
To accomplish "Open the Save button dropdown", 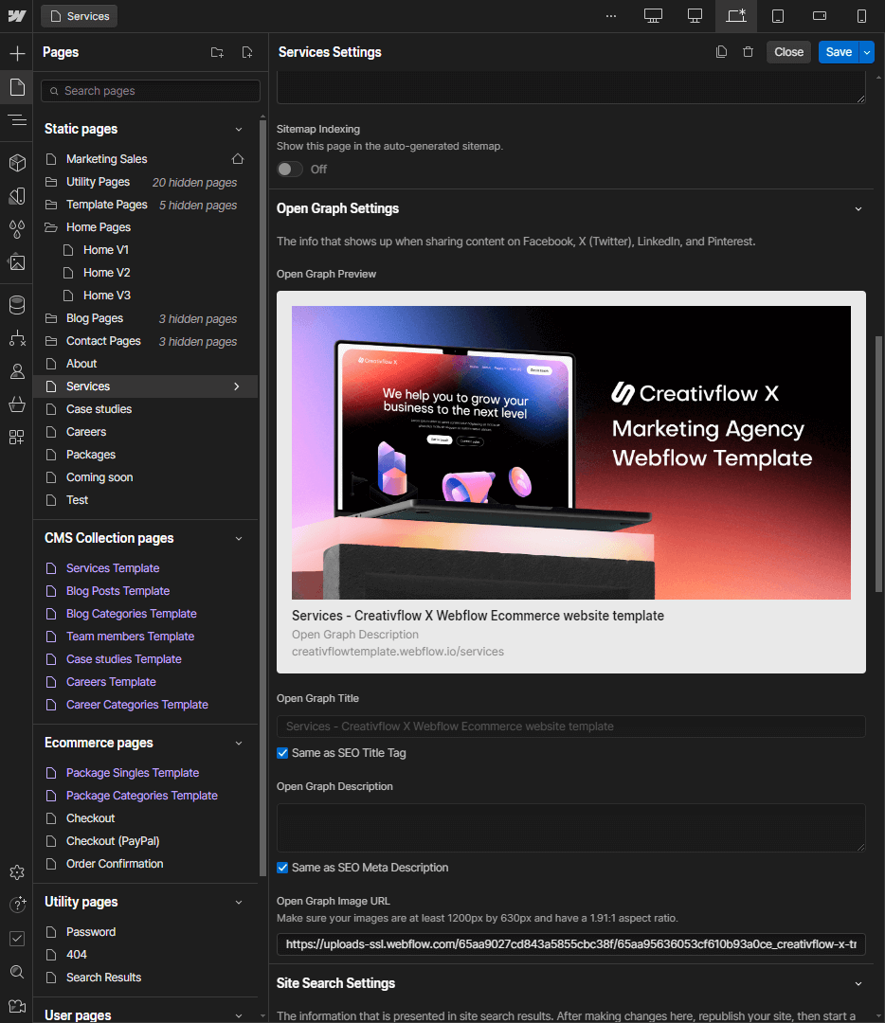I will 864,51.
